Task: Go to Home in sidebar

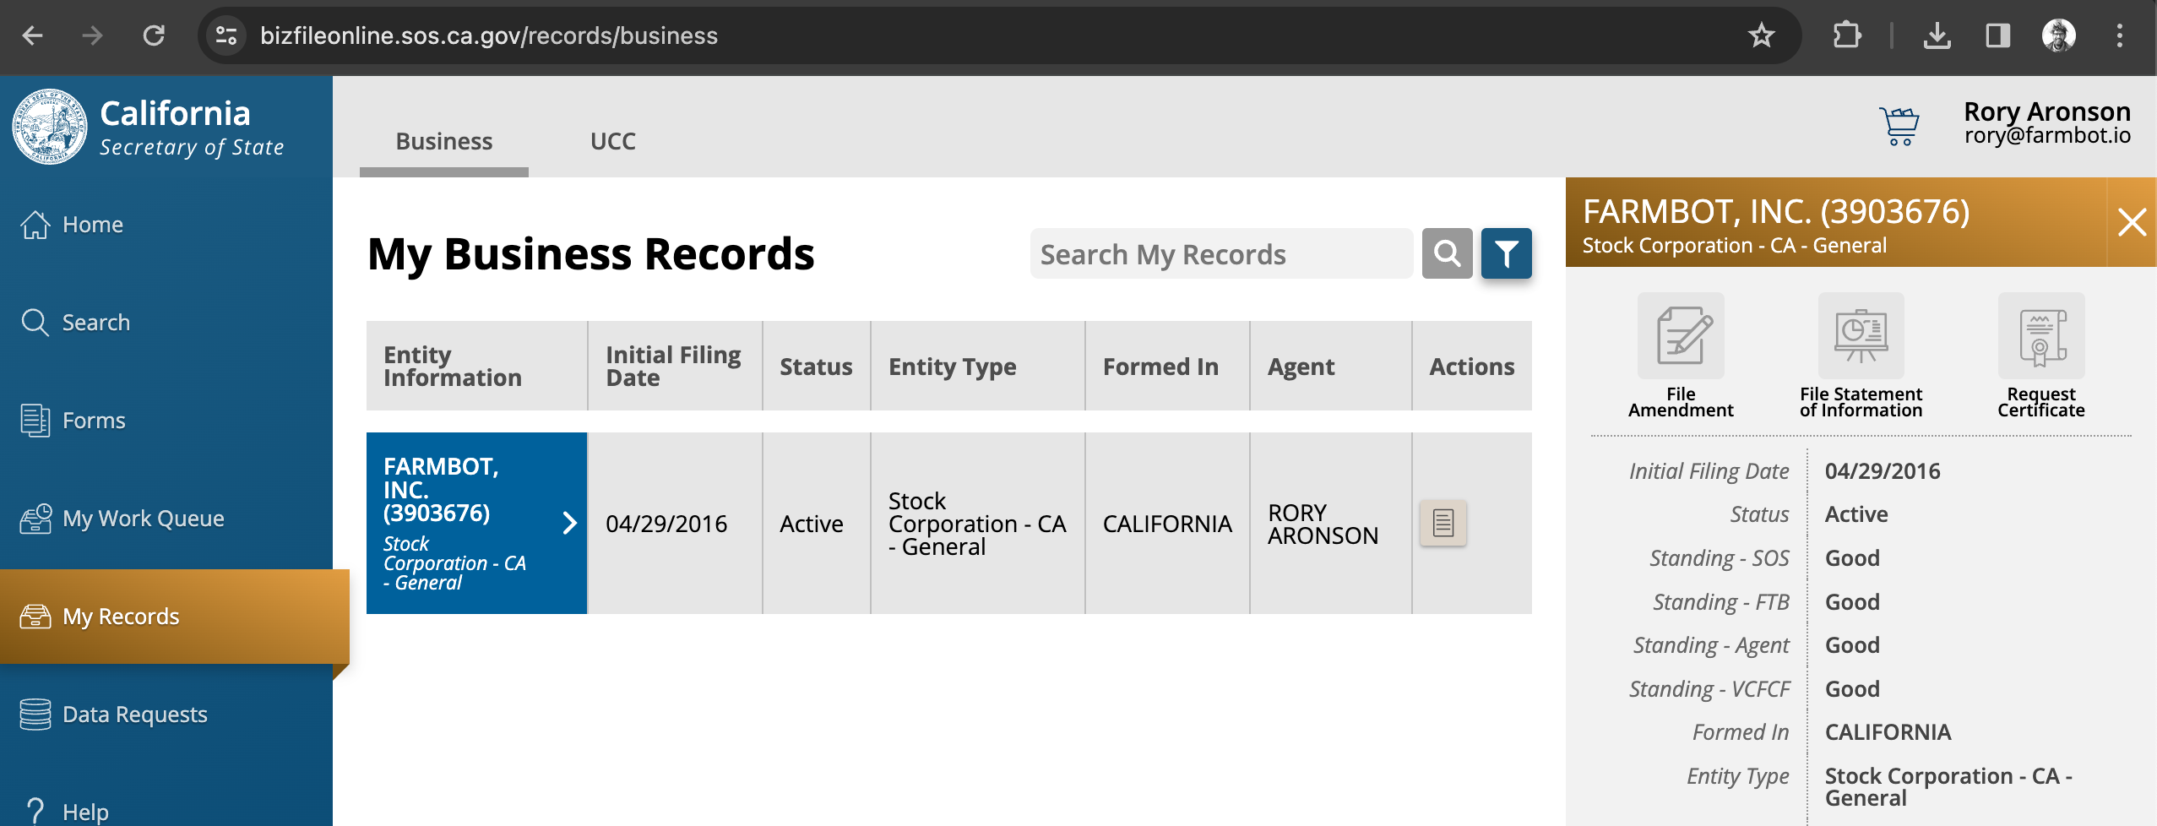Action: coord(93,225)
